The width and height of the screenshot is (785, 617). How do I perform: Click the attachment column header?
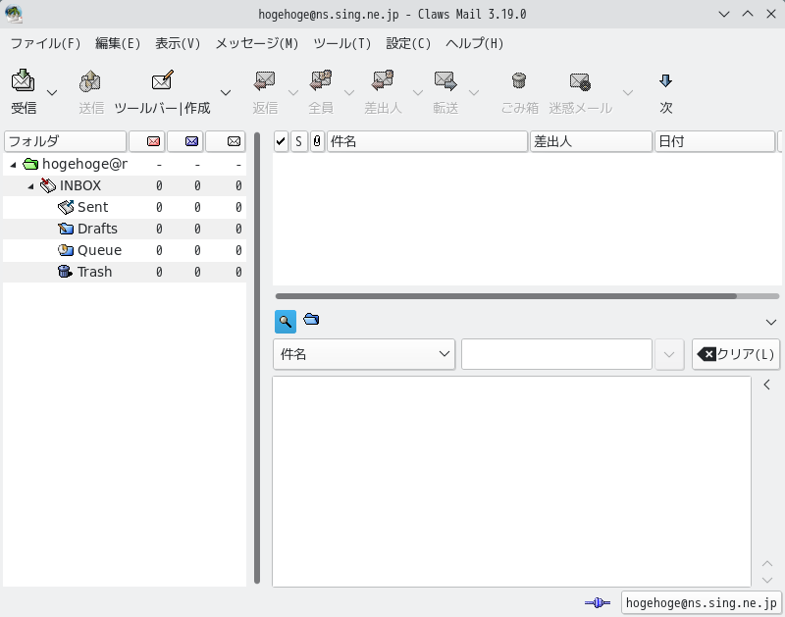tap(317, 141)
